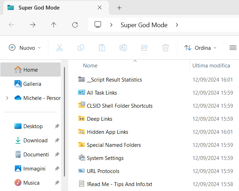
Task: Expand the chevron after Super God Mode
Action: click(177, 25)
